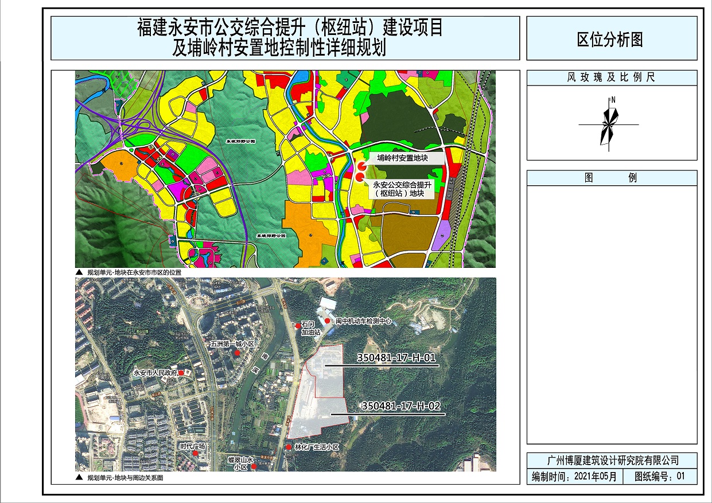Click the 图例 legend panel header
712x503 pixels.
611,178
